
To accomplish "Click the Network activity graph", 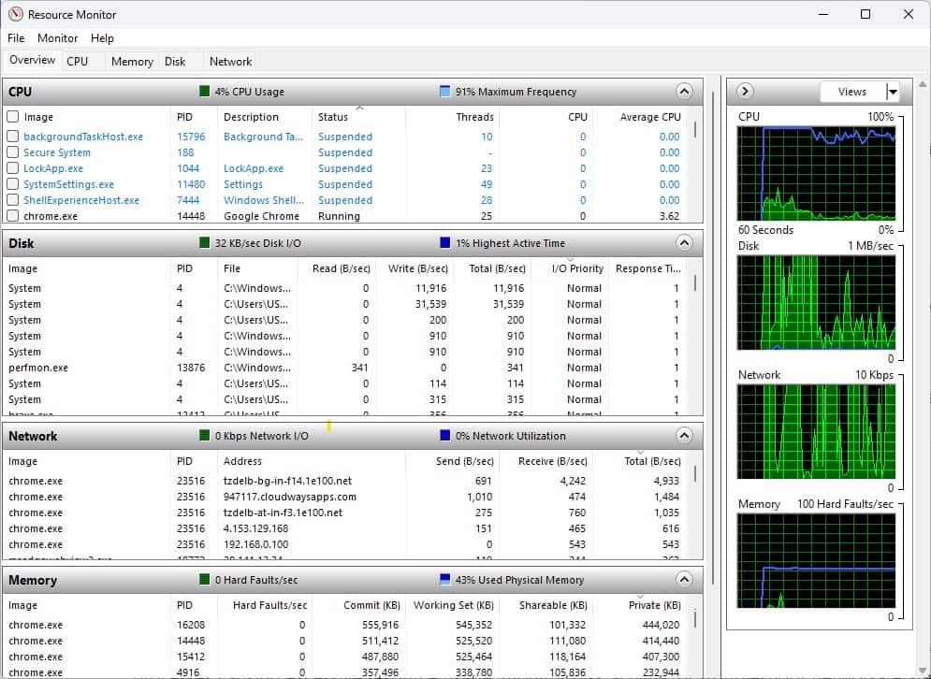I will [x=817, y=431].
